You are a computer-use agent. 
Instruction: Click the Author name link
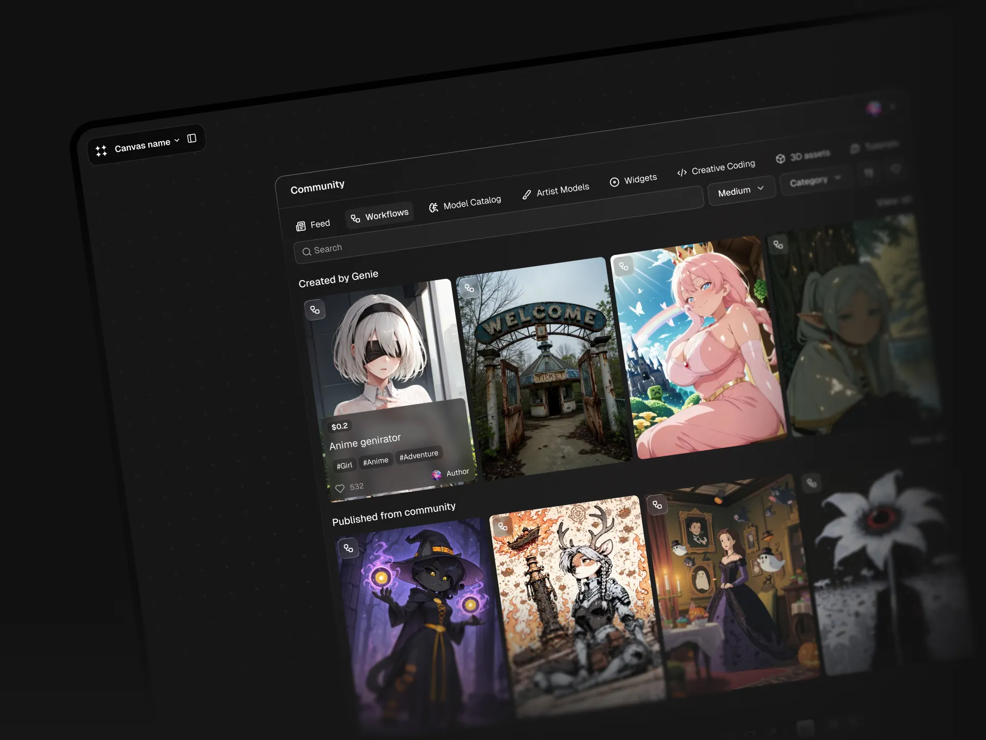[x=458, y=472]
